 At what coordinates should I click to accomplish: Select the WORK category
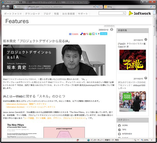pyautogui.click(x=125, y=125)
